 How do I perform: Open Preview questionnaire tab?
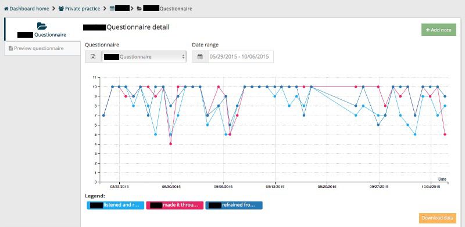[x=42, y=48]
